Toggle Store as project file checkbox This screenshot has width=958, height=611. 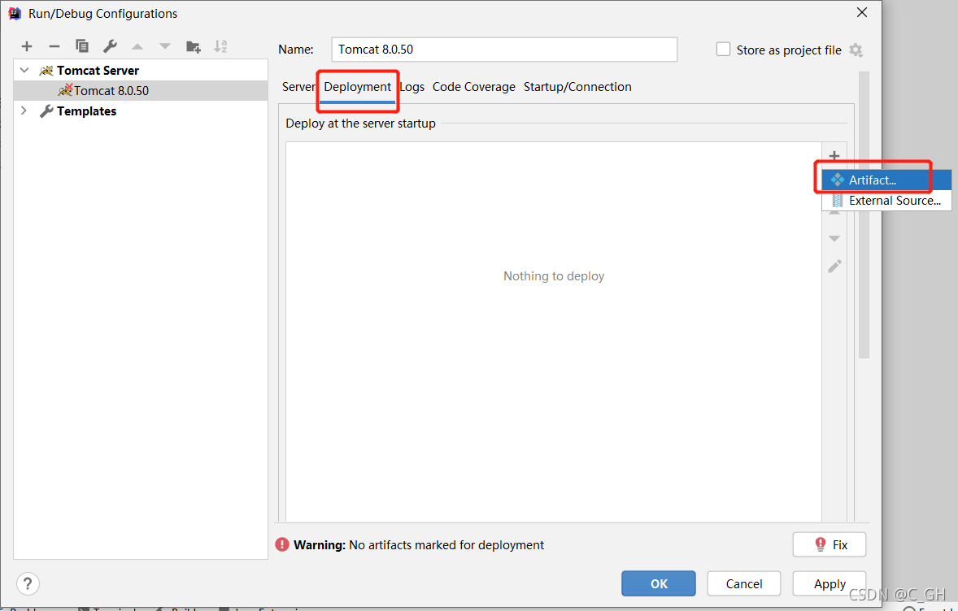pos(724,50)
